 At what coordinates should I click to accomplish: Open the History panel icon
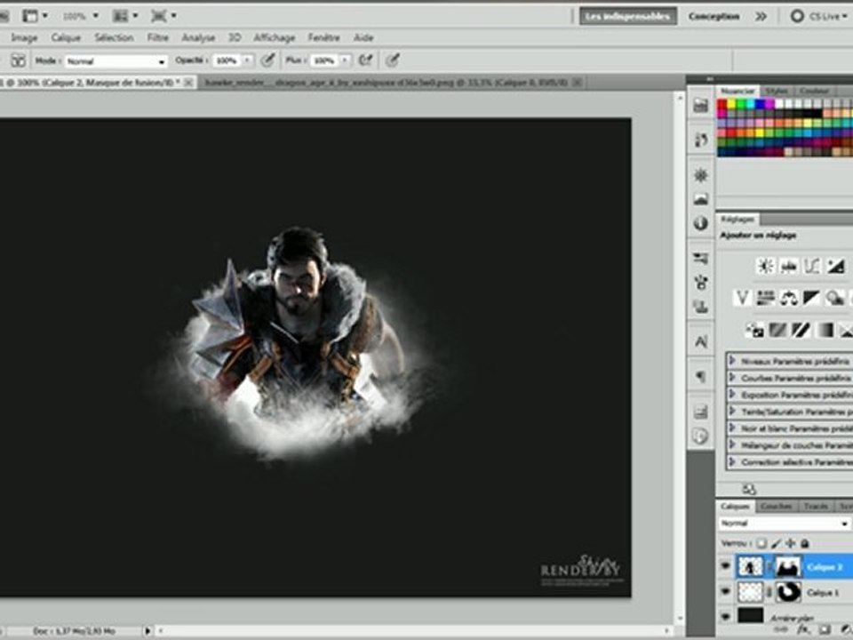701,140
